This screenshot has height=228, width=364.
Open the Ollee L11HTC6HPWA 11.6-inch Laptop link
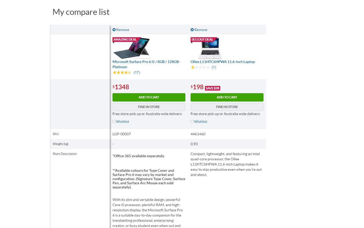223,62
